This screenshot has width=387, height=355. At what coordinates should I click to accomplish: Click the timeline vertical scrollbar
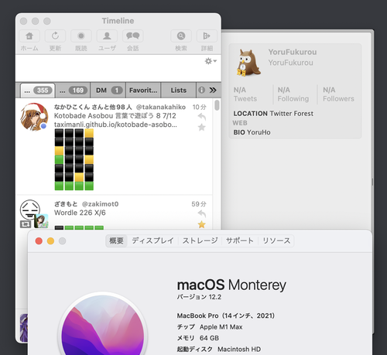tap(217, 105)
